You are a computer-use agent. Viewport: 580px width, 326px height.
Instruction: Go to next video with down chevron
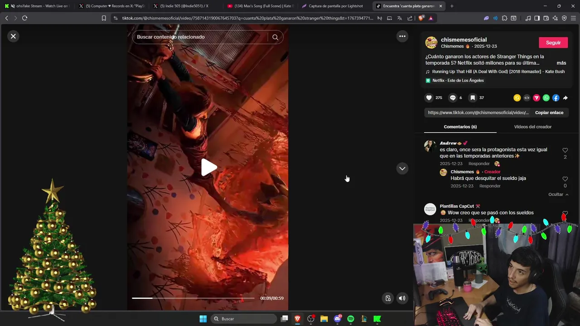click(402, 168)
